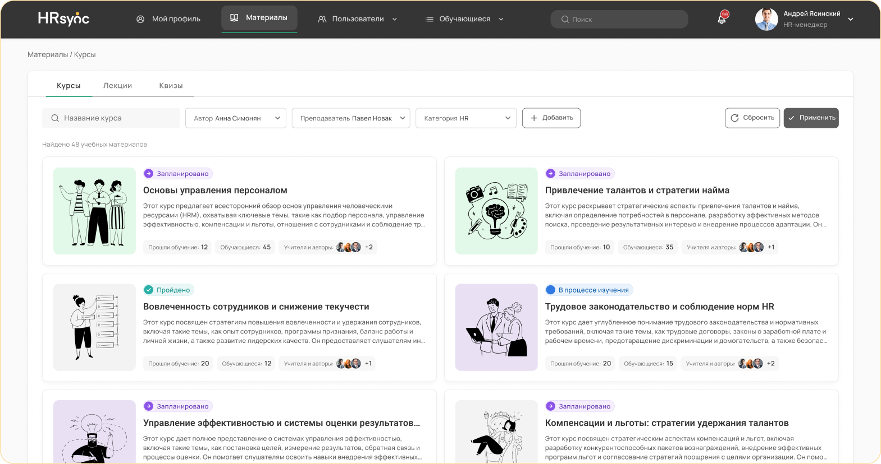This screenshot has width=881, height=464.
Task: Click magnifier icon in Название курса field
Action: click(x=55, y=118)
